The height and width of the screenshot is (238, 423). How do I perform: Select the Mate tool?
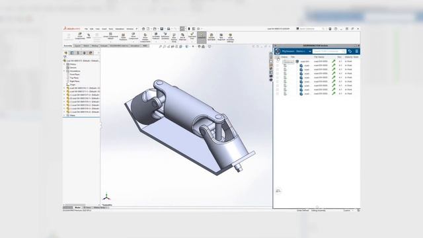click(x=89, y=36)
